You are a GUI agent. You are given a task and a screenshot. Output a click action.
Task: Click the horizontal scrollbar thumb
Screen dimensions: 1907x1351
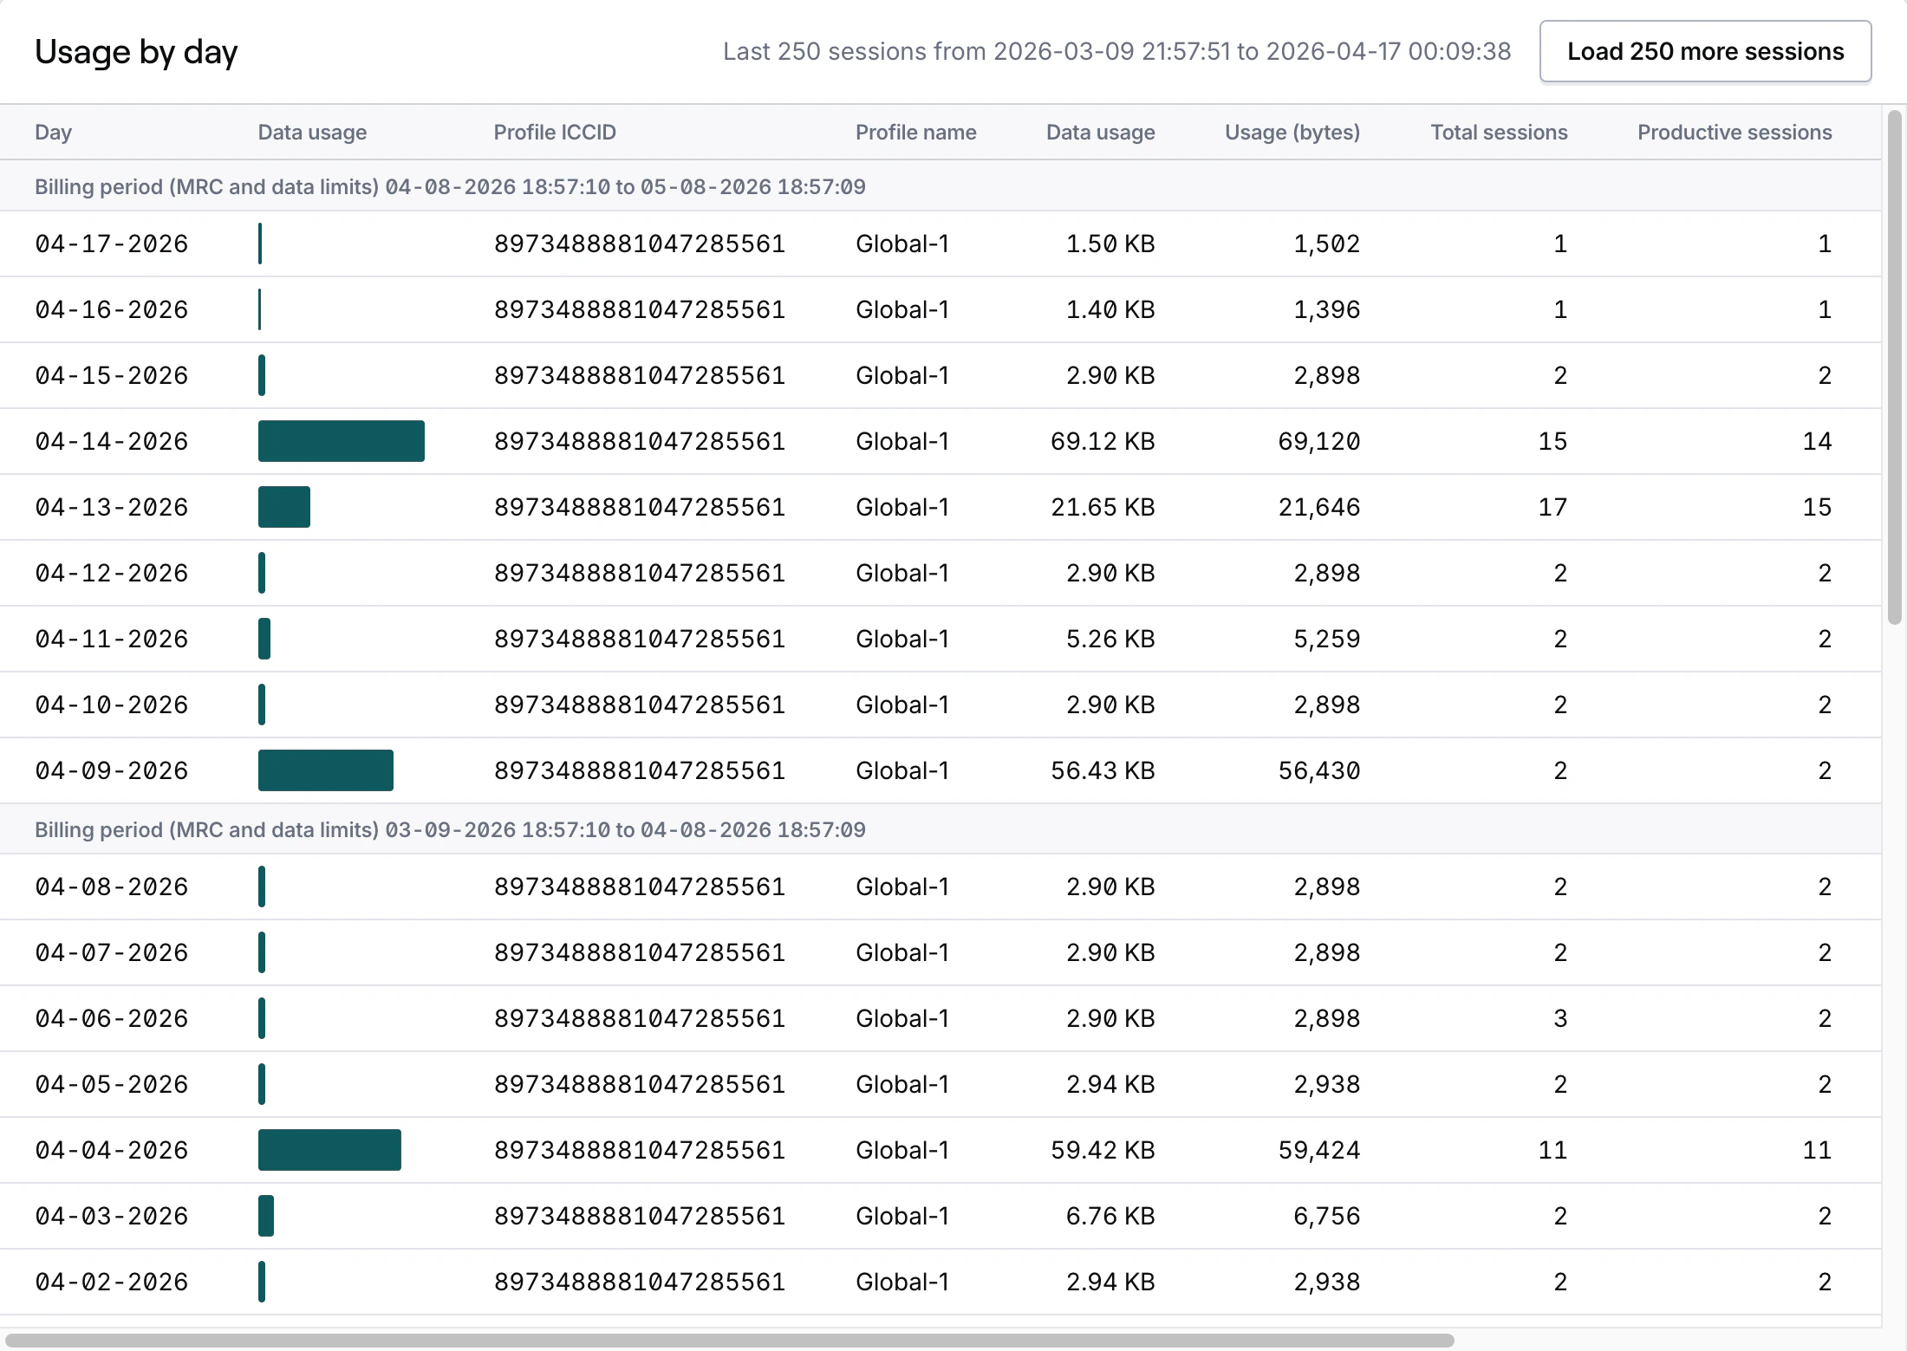[x=730, y=1340]
